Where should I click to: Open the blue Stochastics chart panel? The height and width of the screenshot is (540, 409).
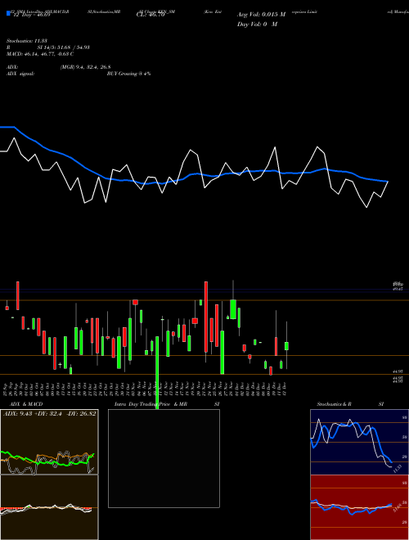tap(359, 442)
